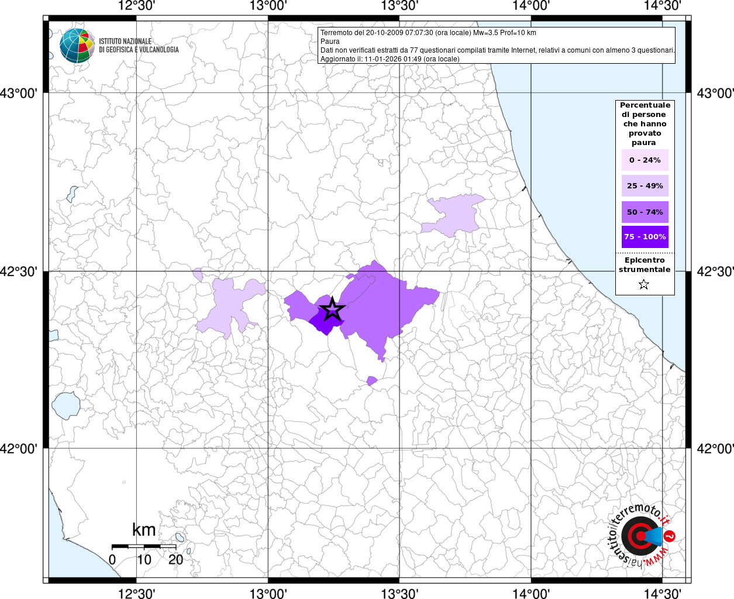The width and height of the screenshot is (734, 599).
Task: Click the haisentitoilterremoto.it target logo
Action: tap(639, 535)
